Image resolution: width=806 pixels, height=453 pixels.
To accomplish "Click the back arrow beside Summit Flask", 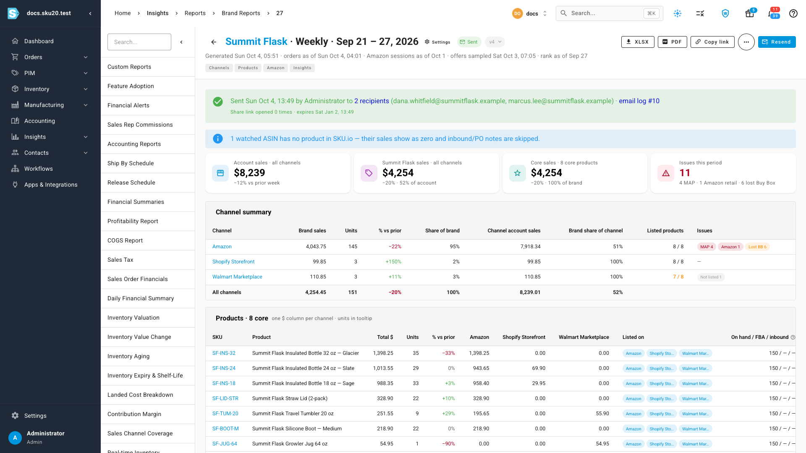I will click(x=214, y=42).
